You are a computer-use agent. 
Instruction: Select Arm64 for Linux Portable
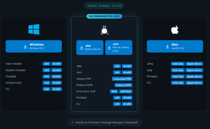(x=127, y=98)
